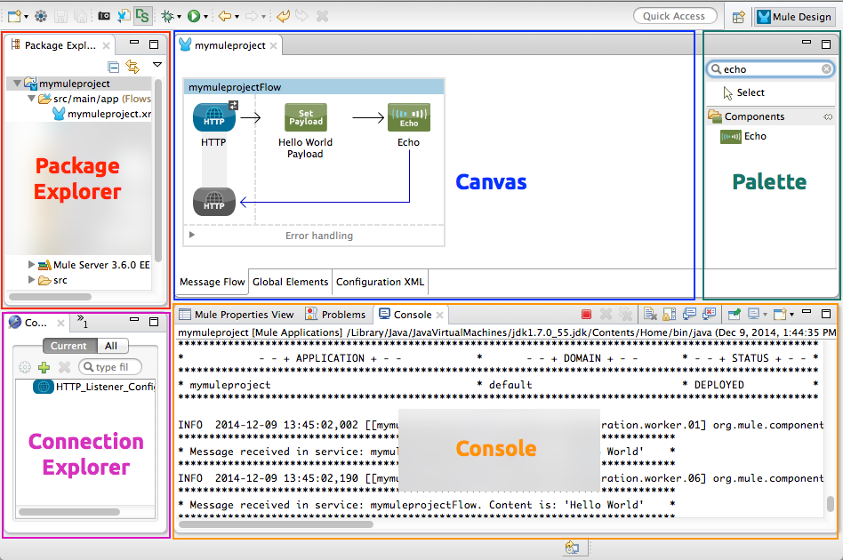Select the Set Payload component on canvas
Image resolution: width=843 pixels, height=560 pixels.
pyautogui.click(x=305, y=117)
